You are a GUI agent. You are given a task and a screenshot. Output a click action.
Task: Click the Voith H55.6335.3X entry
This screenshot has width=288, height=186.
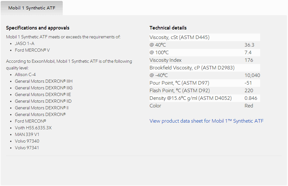[33, 128]
